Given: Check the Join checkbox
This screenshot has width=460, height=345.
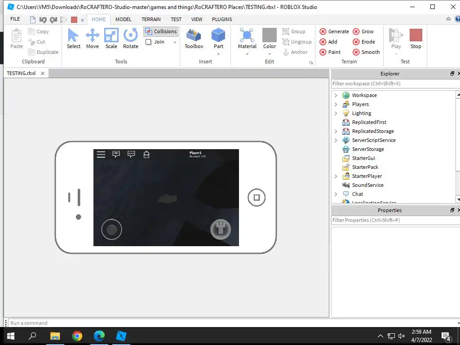Looking at the screenshot, I should [149, 42].
